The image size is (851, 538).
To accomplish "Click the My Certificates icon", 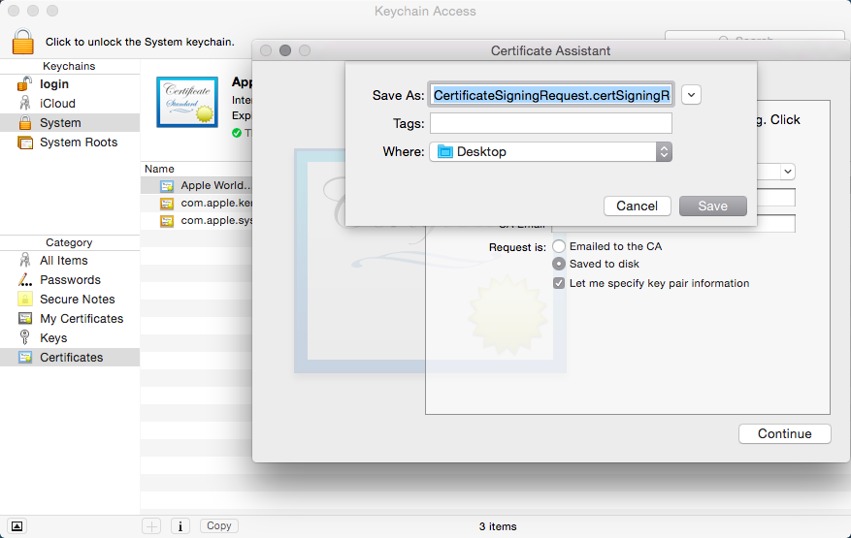I will point(25,318).
